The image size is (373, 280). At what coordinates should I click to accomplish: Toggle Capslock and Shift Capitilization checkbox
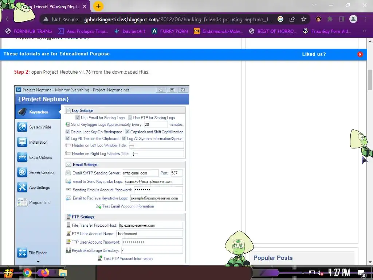(x=127, y=131)
